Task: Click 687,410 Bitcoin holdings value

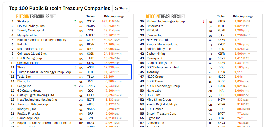Action: point(108,21)
